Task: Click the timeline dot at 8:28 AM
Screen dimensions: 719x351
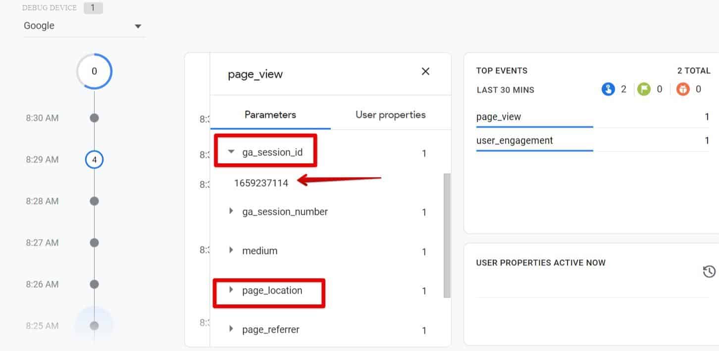Action: [94, 201]
